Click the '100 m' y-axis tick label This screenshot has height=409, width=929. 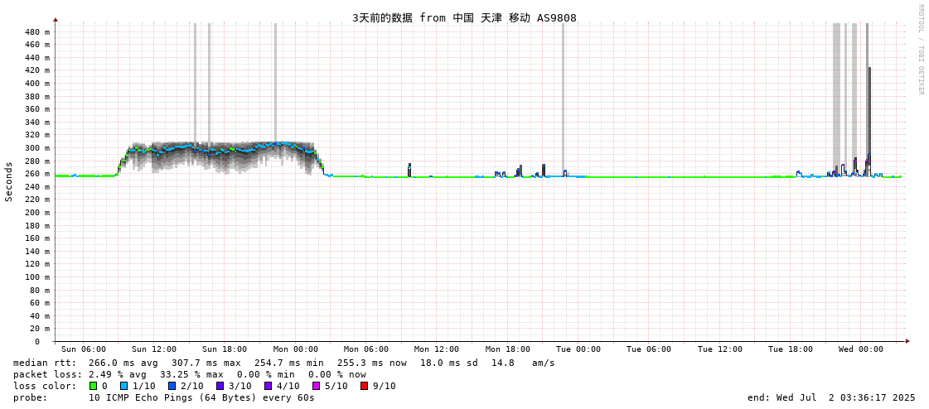tap(37, 277)
